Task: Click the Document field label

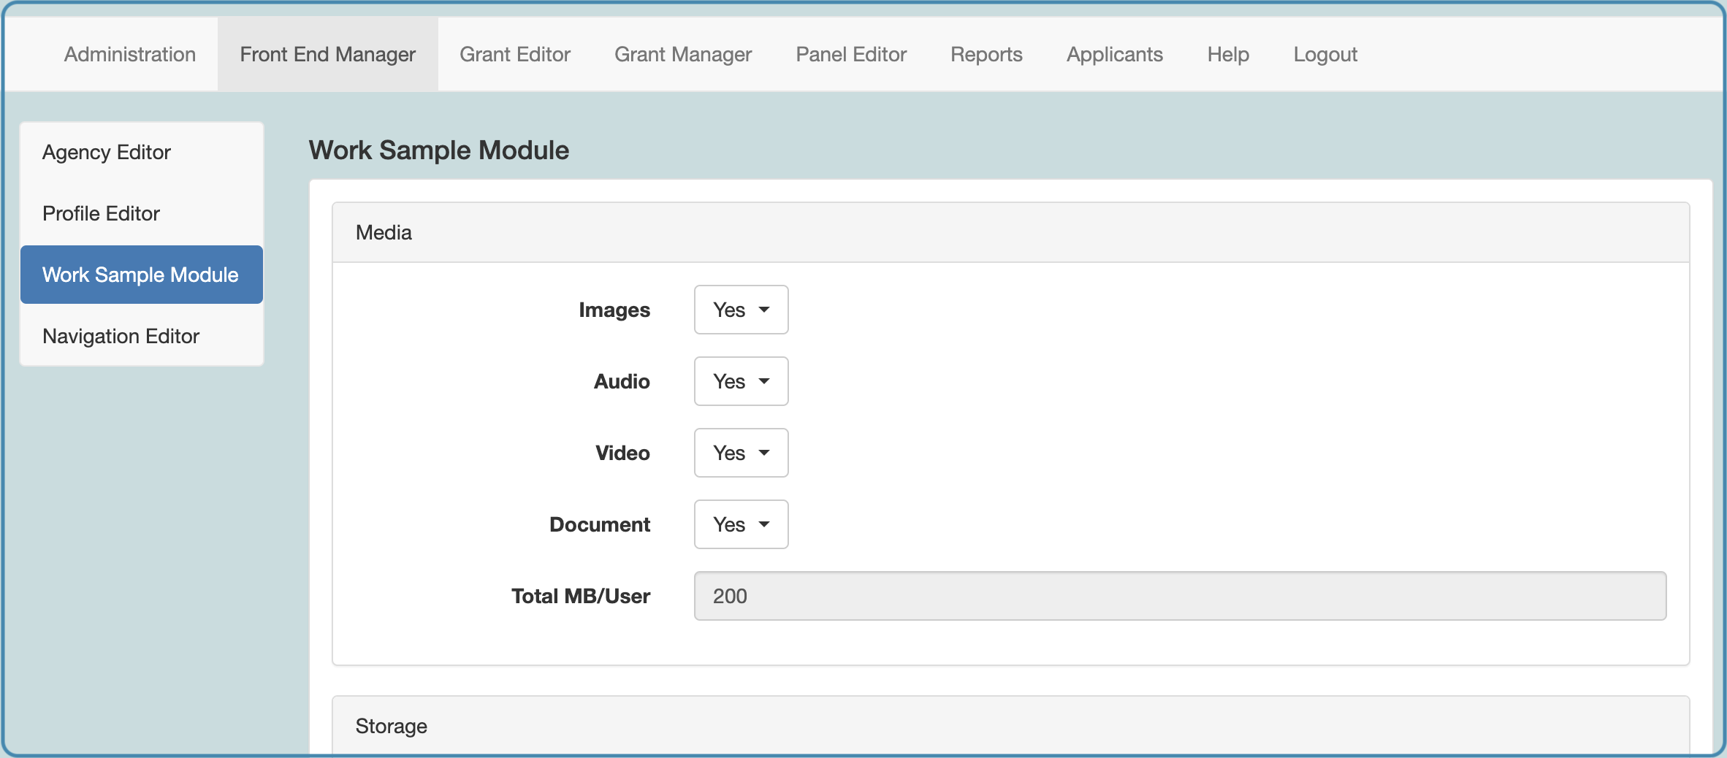Action: pos(600,524)
